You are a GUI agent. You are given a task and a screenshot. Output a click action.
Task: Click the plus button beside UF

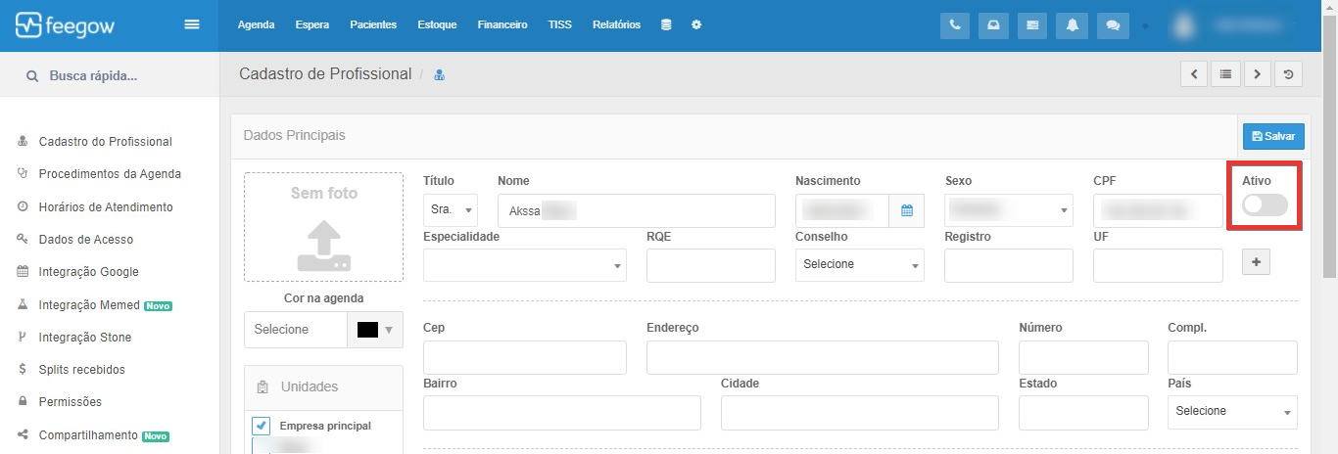coord(1256,261)
